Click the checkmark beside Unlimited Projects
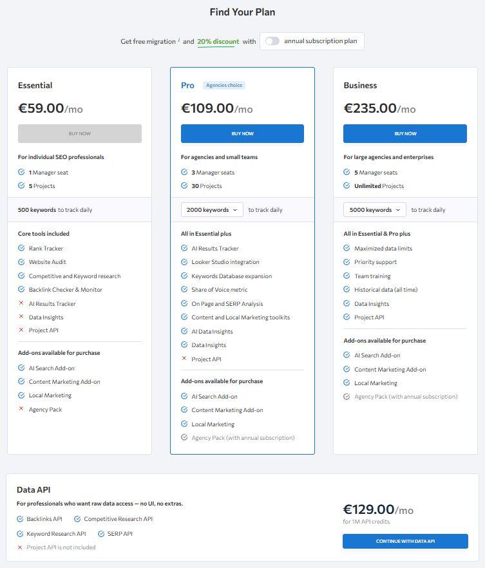The width and height of the screenshot is (485, 568). (x=347, y=186)
